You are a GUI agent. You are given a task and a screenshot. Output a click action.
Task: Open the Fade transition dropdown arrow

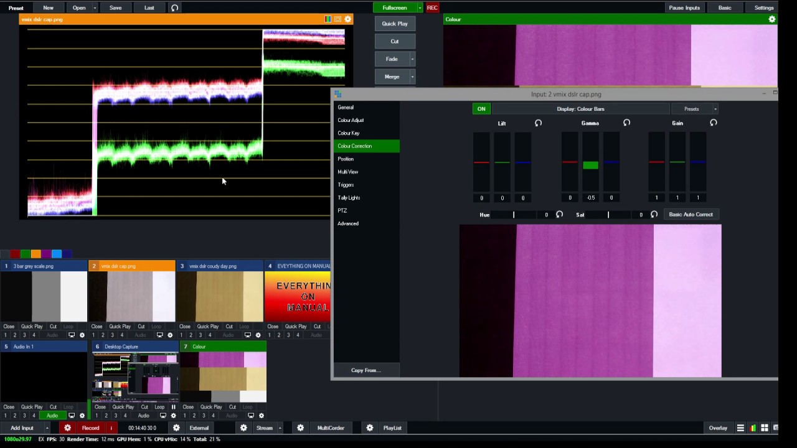pyautogui.click(x=412, y=59)
